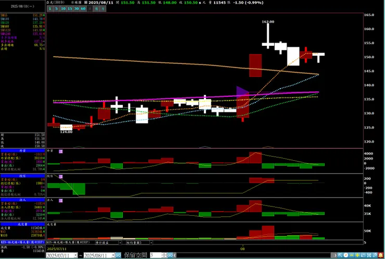Click the SMA10 indicator row
Screen dimensions: 385x259
click(x=22, y=19)
